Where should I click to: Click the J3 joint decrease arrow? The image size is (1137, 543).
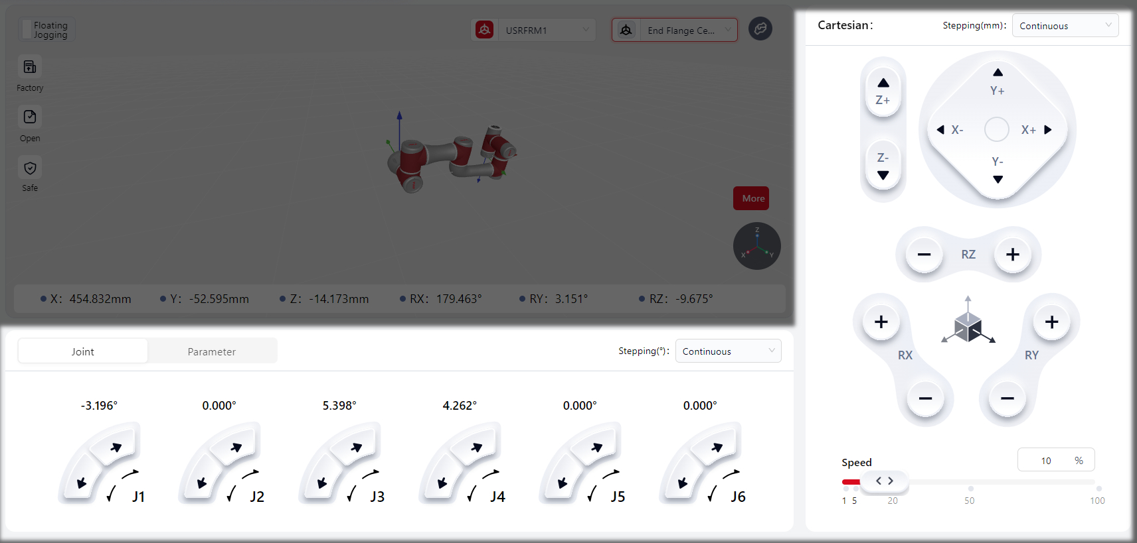[x=321, y=483]
